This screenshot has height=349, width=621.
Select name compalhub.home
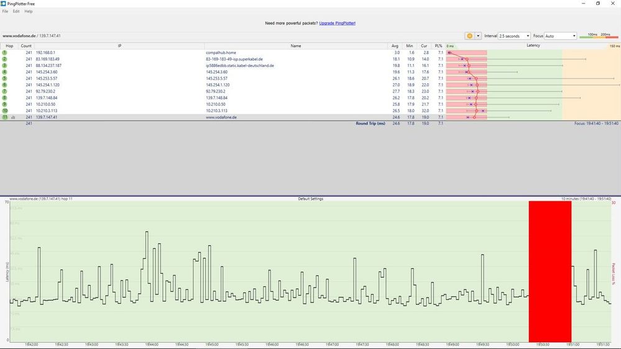click(221, 53)
